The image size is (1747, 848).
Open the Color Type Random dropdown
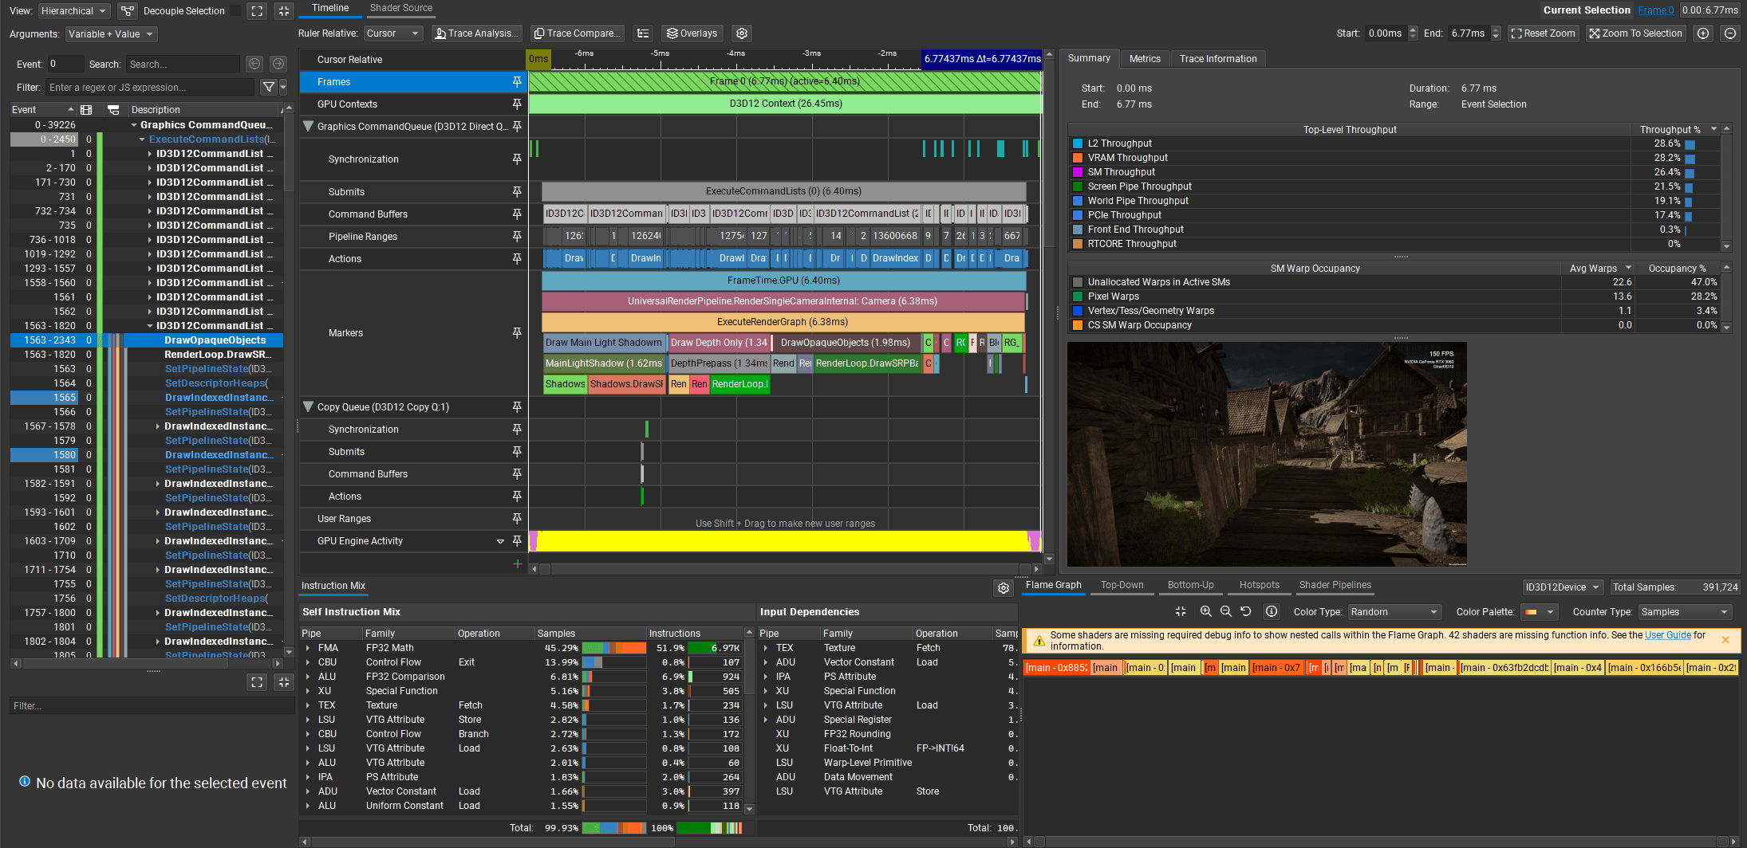tap(1394, 612)
